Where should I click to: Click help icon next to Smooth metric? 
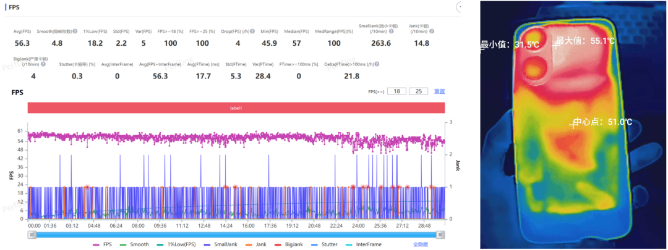click(75, 31)
